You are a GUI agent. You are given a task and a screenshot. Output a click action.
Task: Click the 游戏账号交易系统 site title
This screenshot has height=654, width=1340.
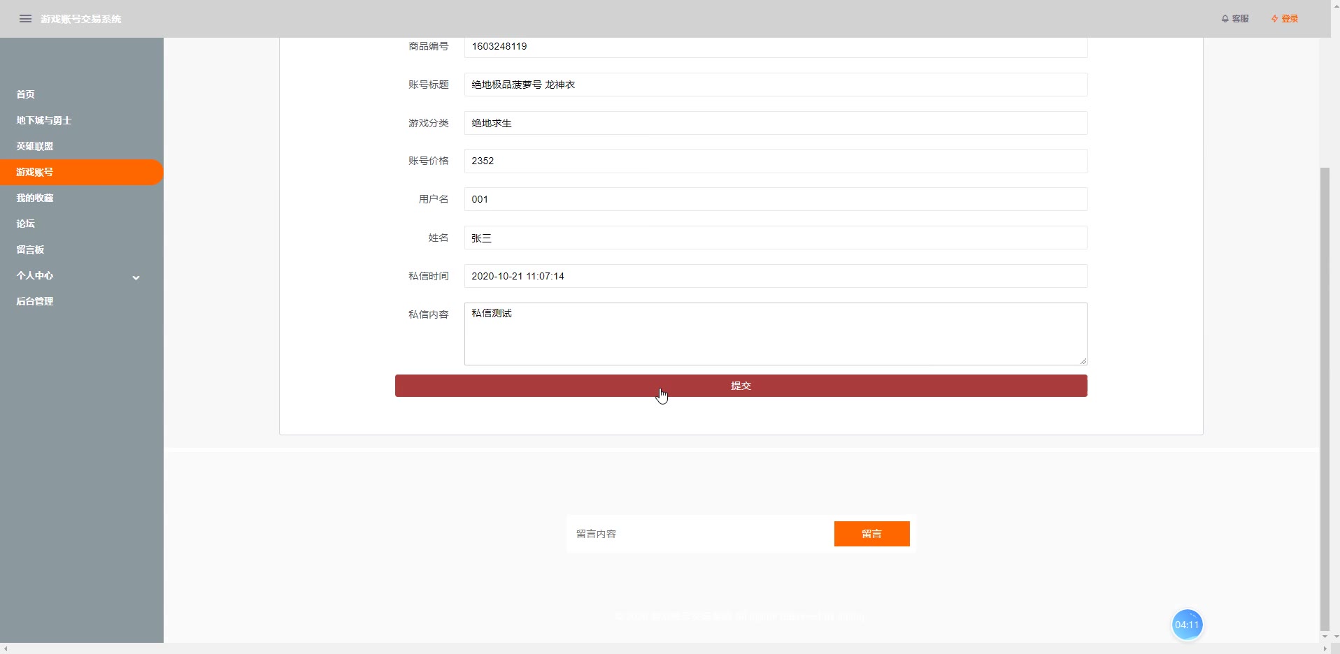pos(81,19)
